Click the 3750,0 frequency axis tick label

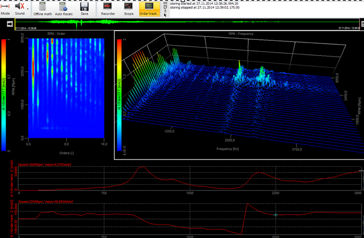(297, 150)
